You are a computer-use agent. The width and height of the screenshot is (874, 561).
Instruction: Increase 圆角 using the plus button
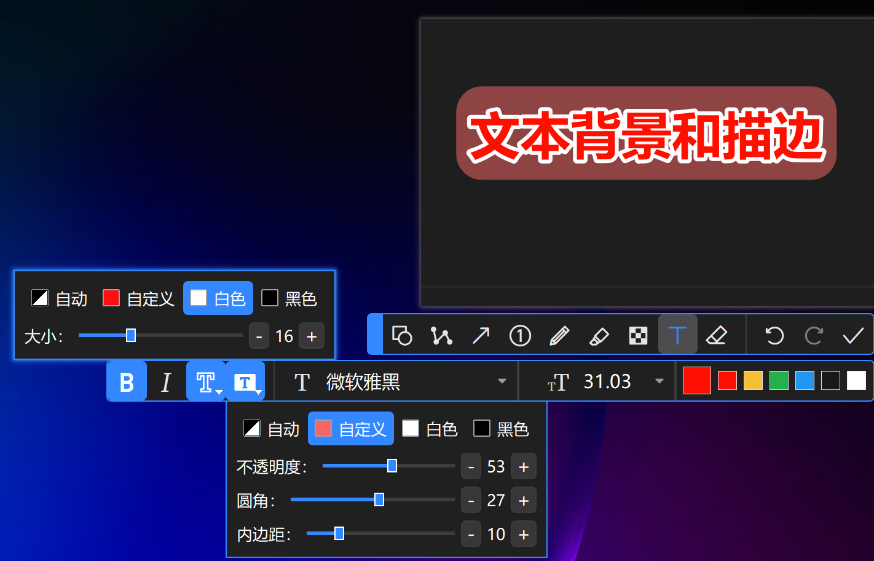[x=523, y=500]
